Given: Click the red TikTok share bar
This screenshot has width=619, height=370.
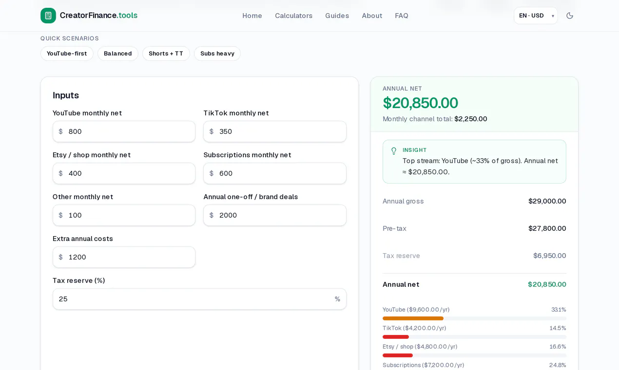Looking at the screenshot, I should click(x=396, y=337).
